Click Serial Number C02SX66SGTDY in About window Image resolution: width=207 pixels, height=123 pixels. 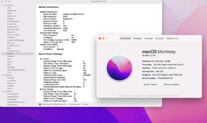158,78
